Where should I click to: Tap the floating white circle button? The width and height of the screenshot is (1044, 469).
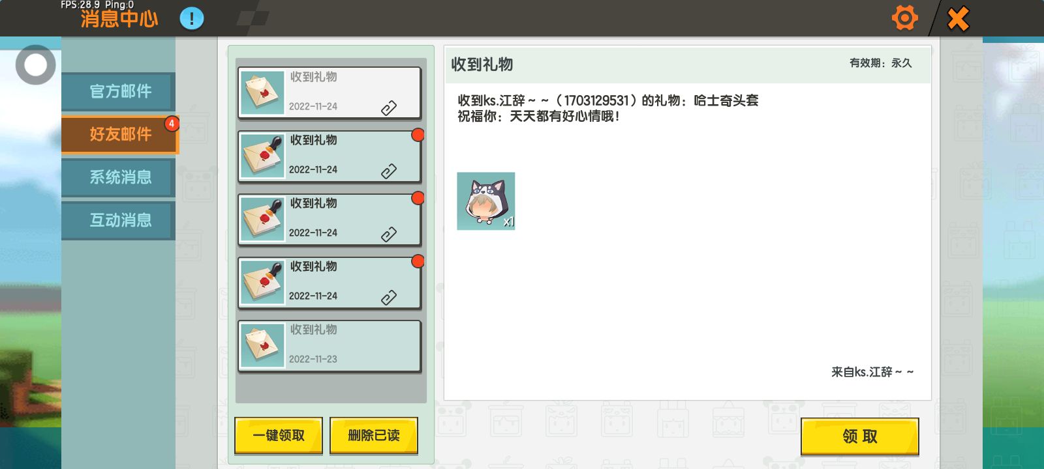pyautogui.click(x=35, y=64)
